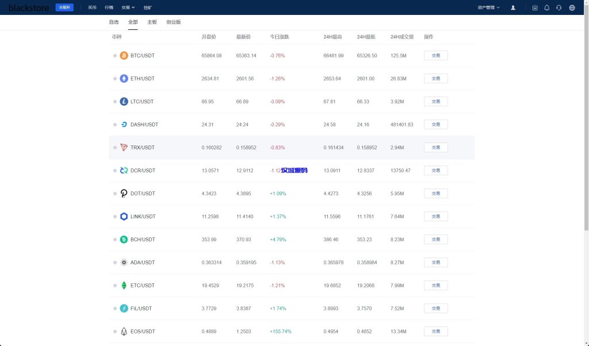The image size is (589, 346).
Task: Click the app download icon
Action: pos(535,7)
